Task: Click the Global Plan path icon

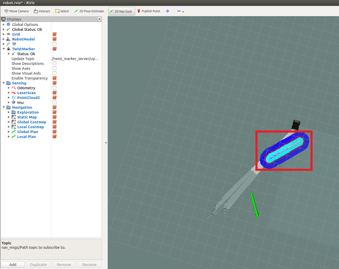Action: (14, 132)
